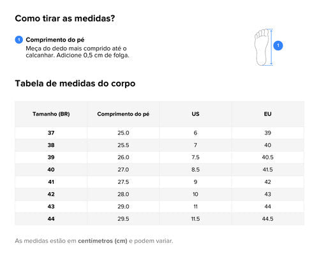Click the 27.5 foot length cell

(x=123, y=182)
